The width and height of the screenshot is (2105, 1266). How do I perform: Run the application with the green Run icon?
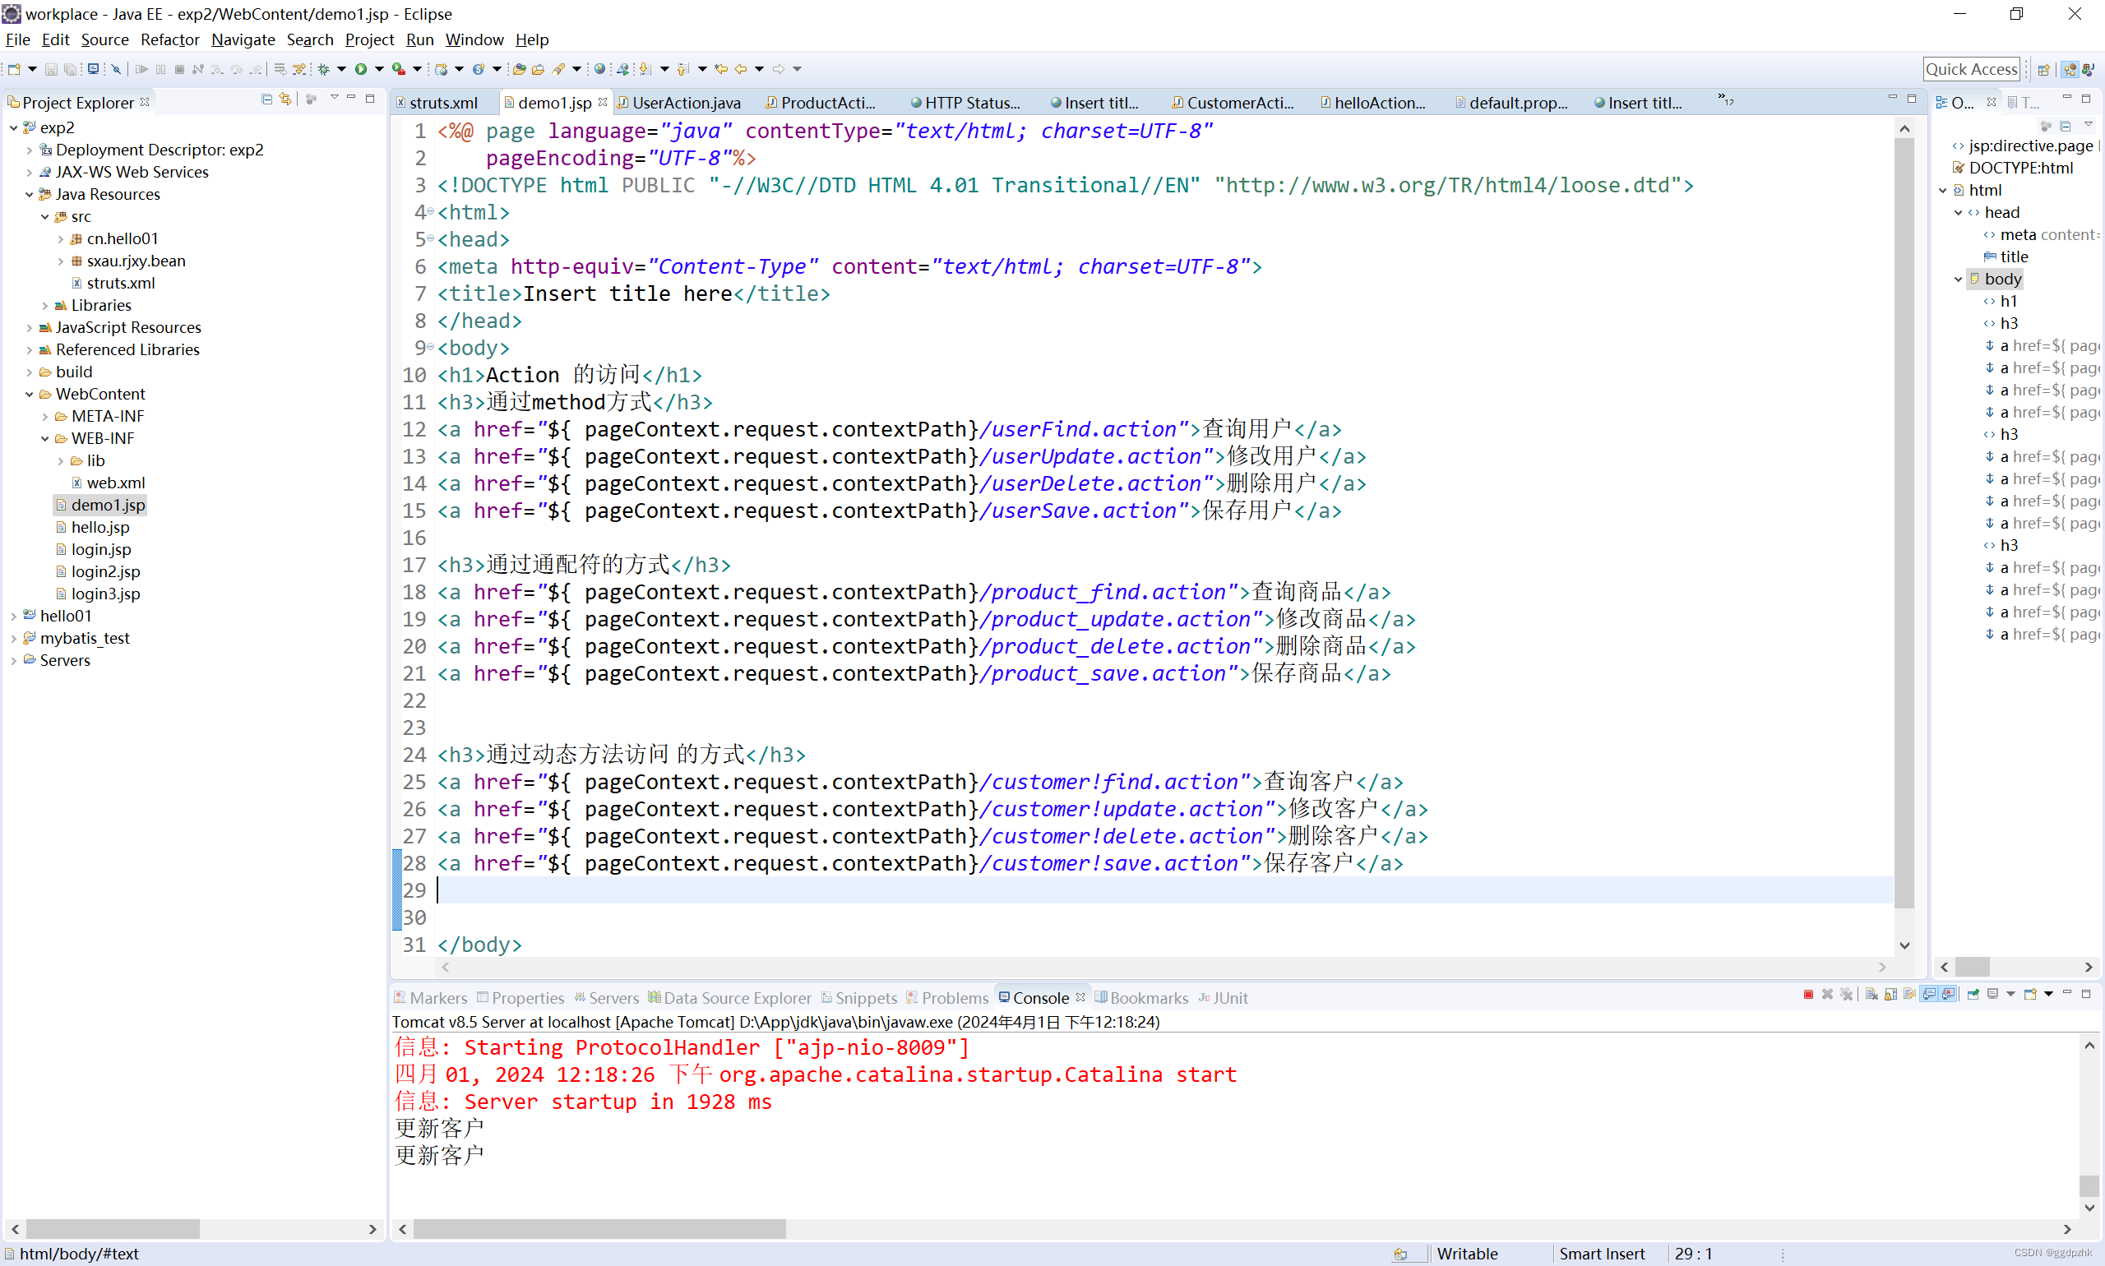(361, 70)
